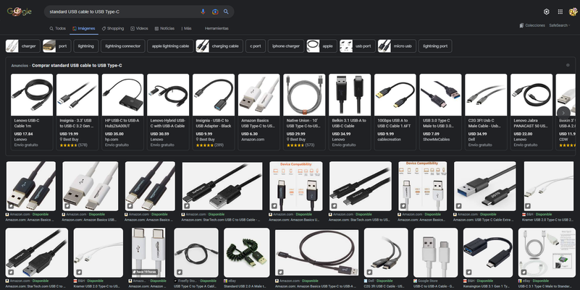Filter by port chip
Image resolution: width=580 pixels, height=290 pixels.
(57, 46)
